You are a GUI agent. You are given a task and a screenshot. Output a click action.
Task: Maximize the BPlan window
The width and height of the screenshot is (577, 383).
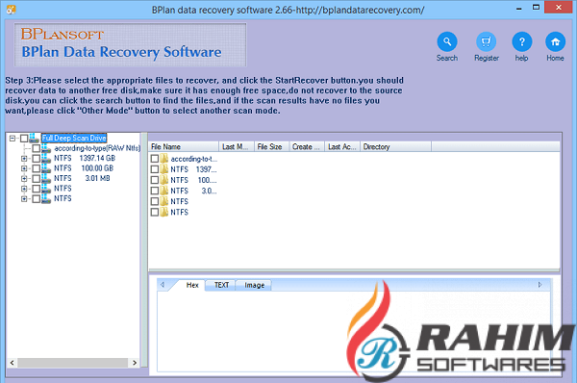(536, 8)
